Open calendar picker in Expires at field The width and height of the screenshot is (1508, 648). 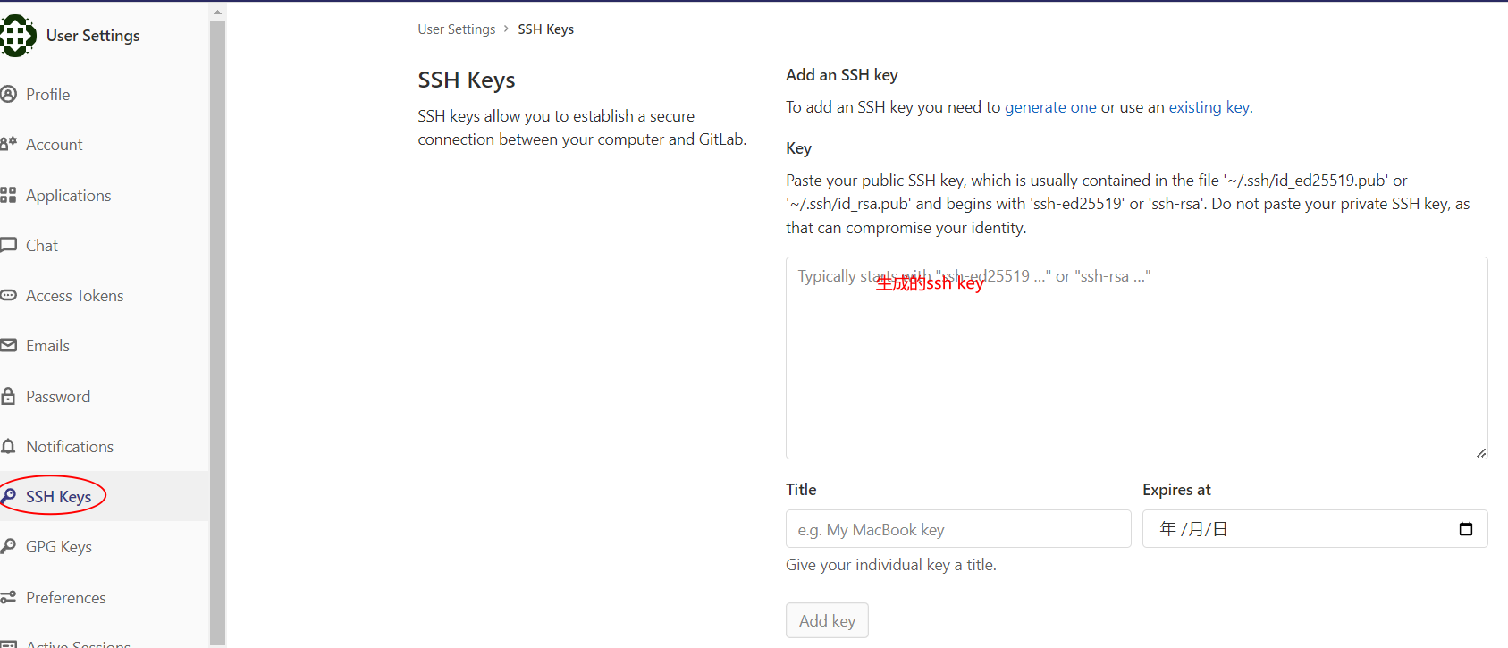click(1465, 529)
